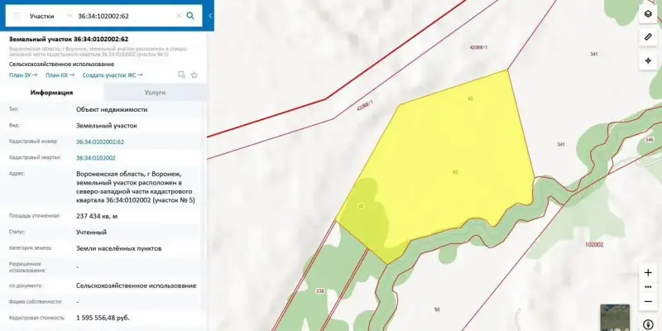The width and height of the screenshot is (662, 331).
Task: Click parcel label 338 on the map
Action: (319, 291)
